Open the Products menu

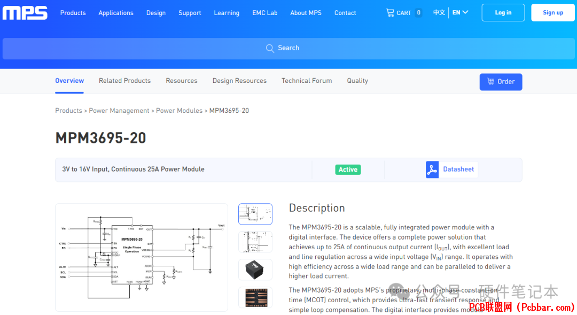tap(73, 13)
